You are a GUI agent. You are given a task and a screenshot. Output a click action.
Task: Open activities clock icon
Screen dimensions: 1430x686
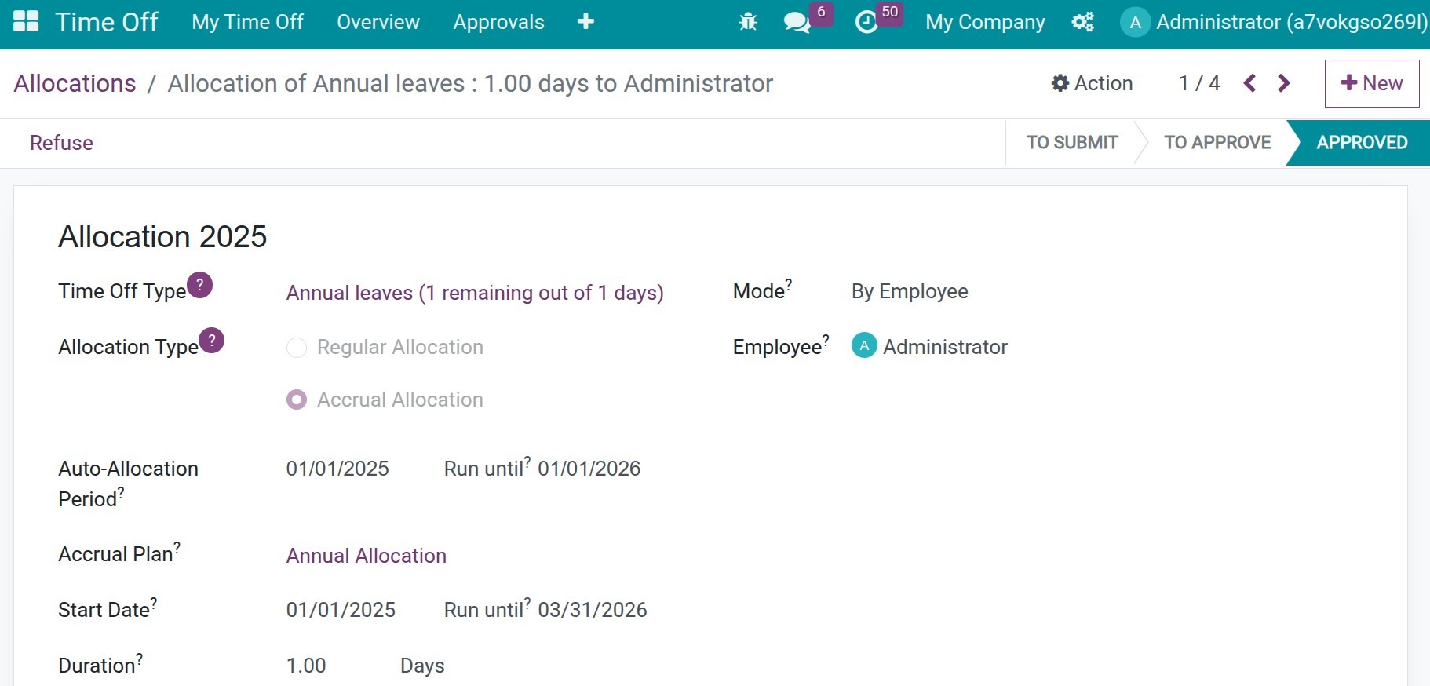click(866, 22)
